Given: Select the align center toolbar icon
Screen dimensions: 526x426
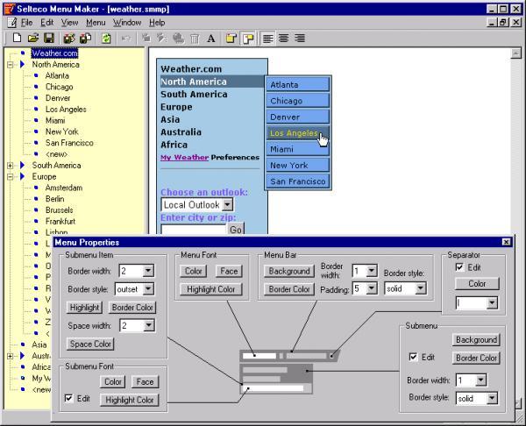Looking at the screenshot, I should coord(284,39).
